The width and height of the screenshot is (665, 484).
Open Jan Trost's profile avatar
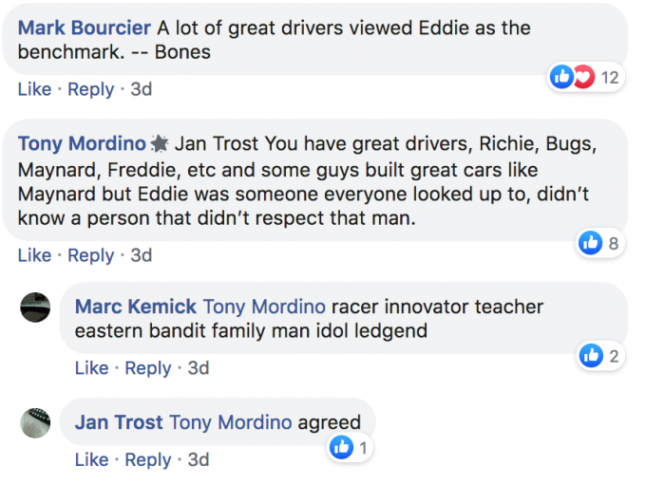35,423
